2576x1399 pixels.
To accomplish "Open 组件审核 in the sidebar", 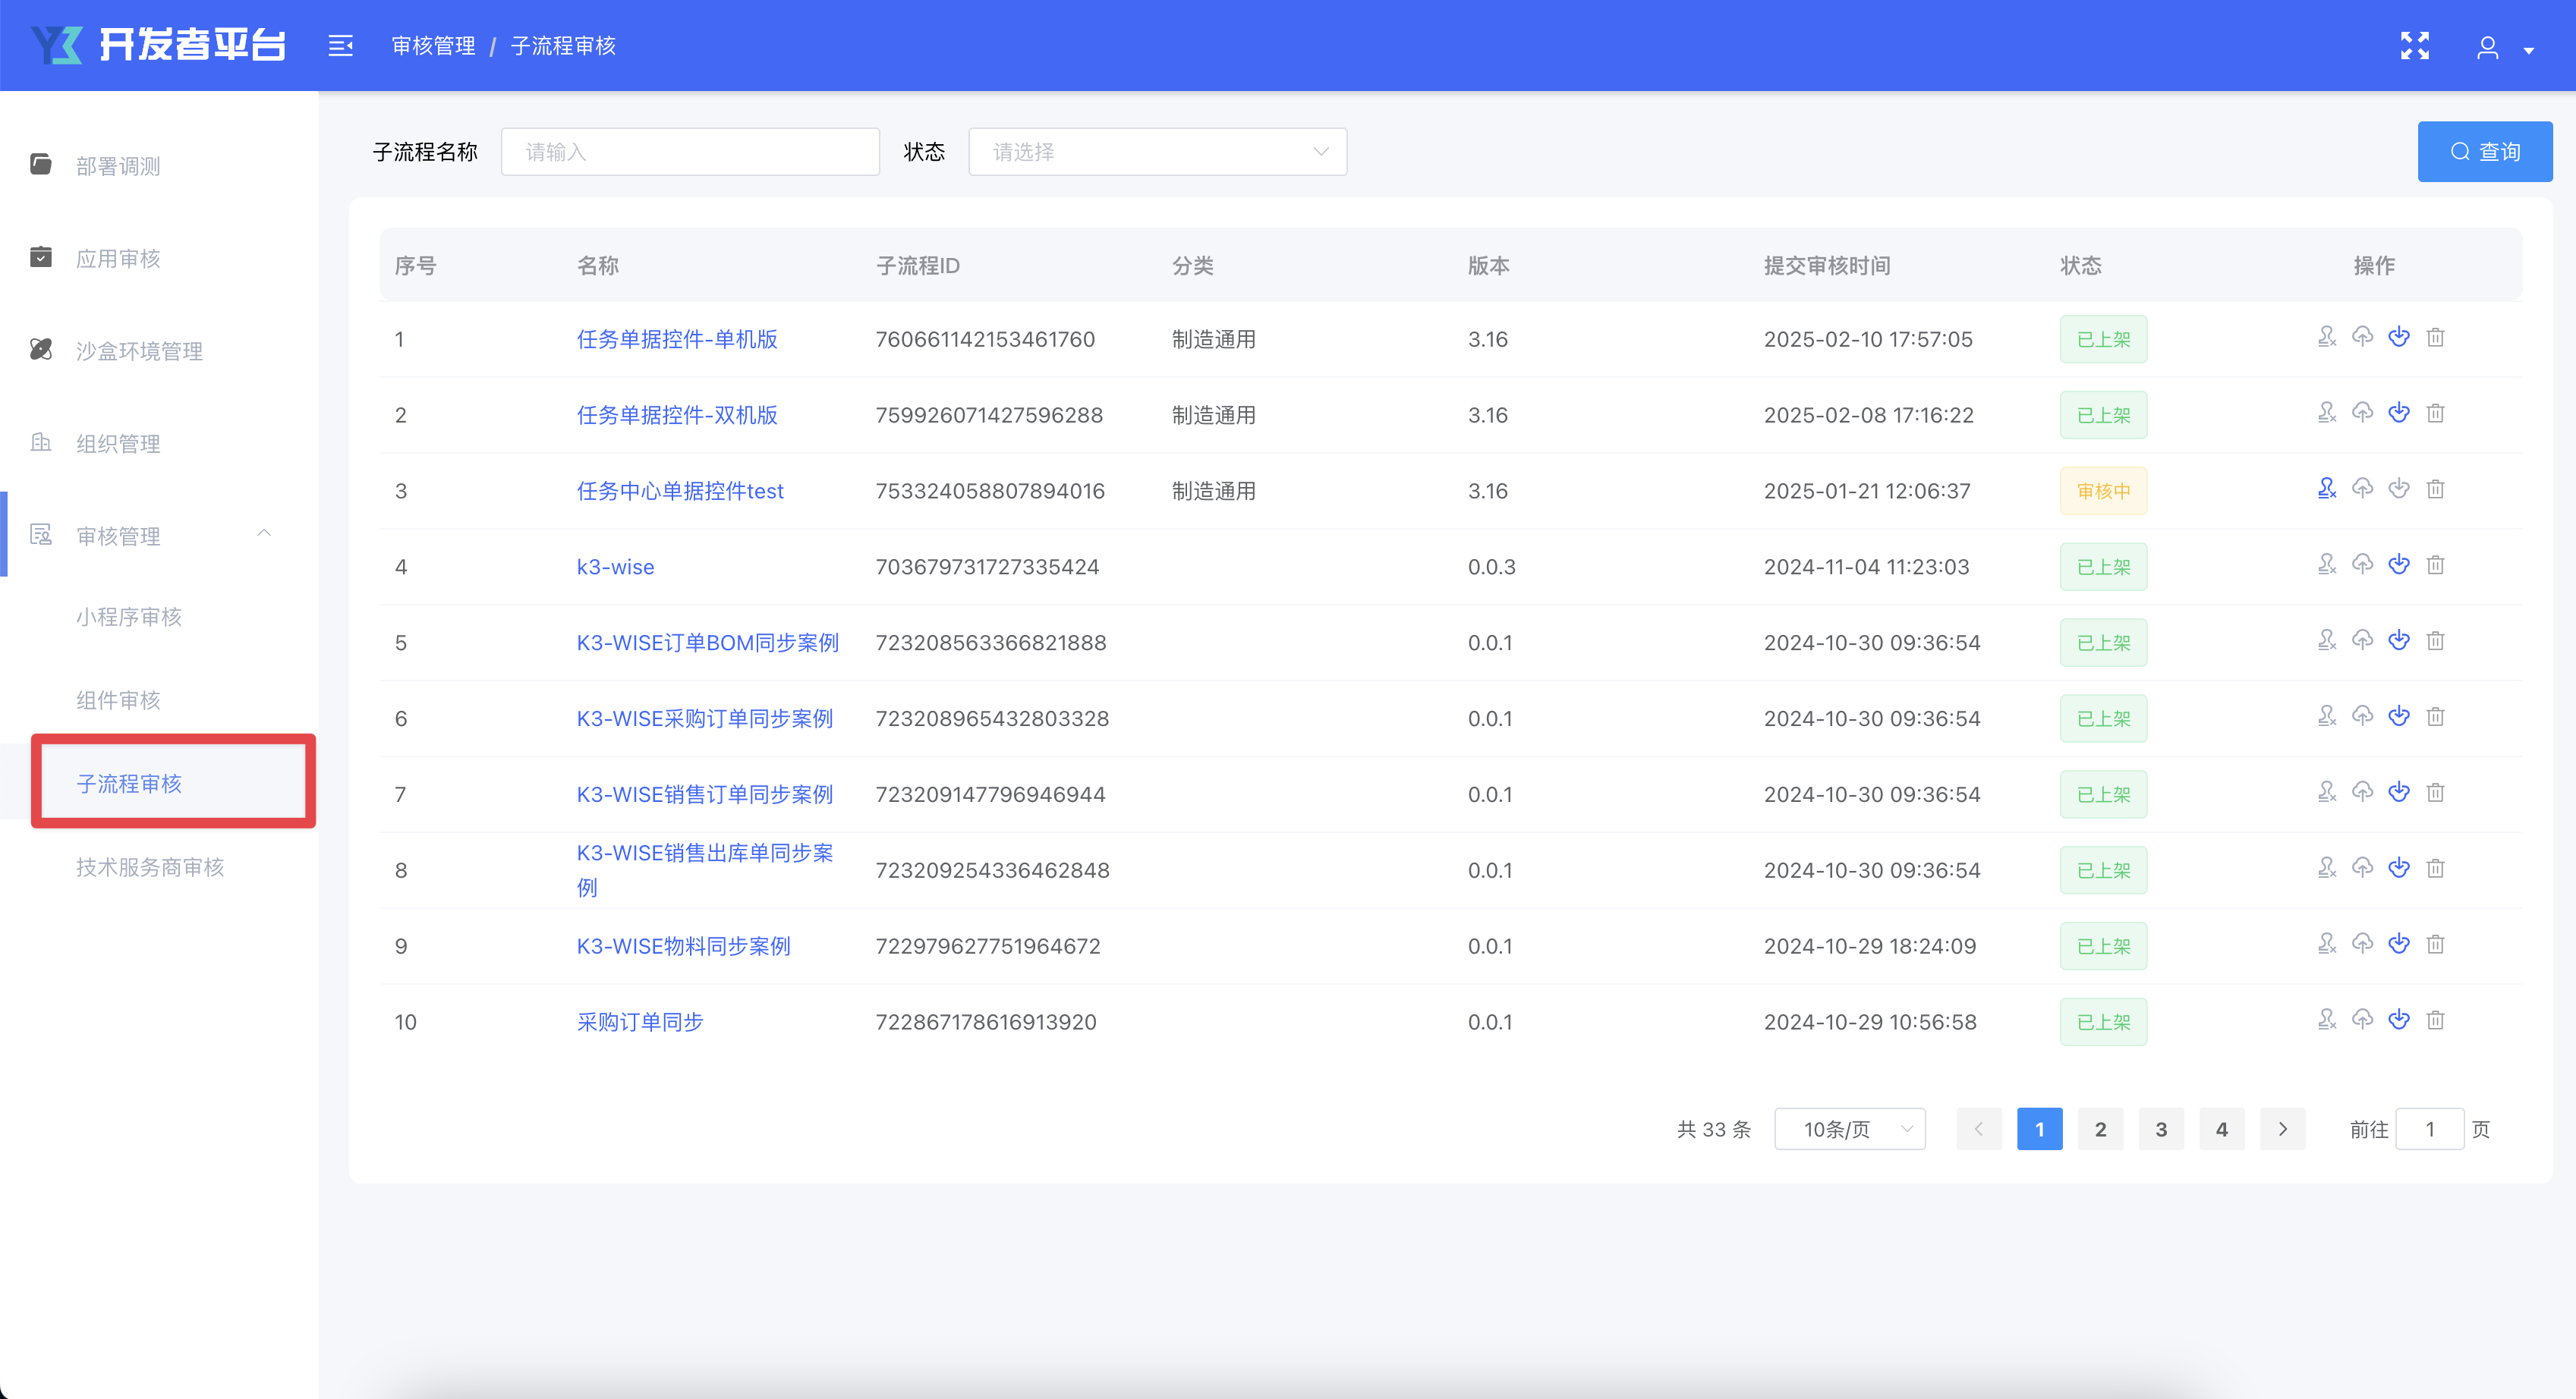I will click(x=118, y=699).
